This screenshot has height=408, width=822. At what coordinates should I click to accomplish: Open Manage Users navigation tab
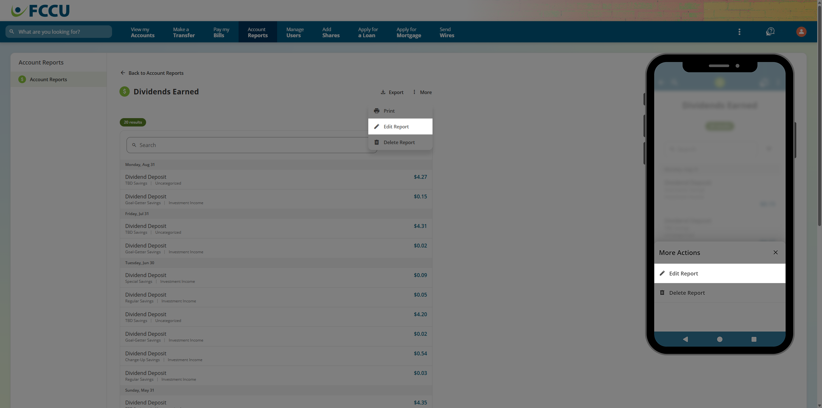click(295, 32)
